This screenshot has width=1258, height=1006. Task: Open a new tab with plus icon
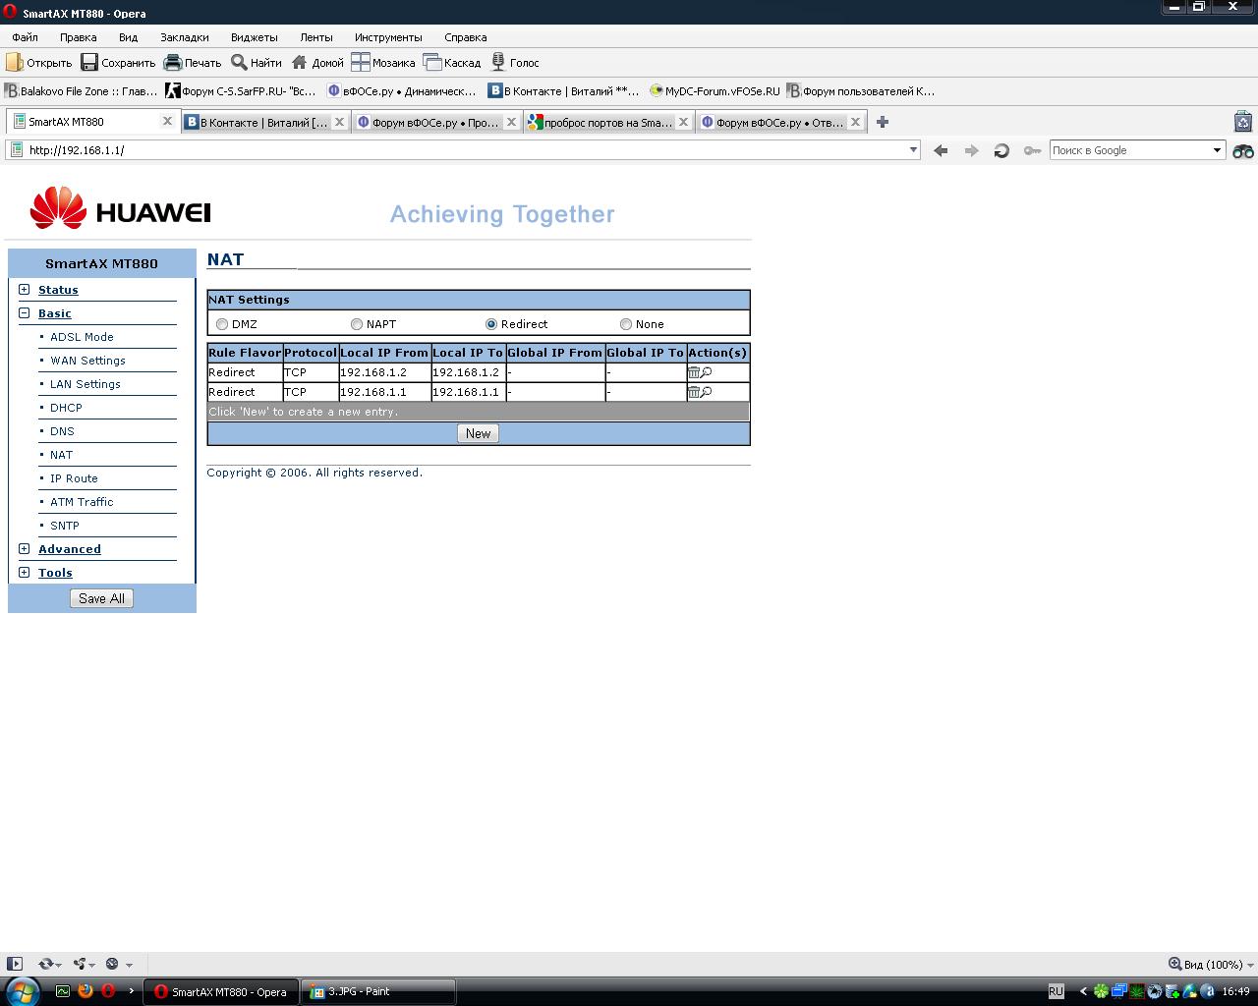coord(883,122)
